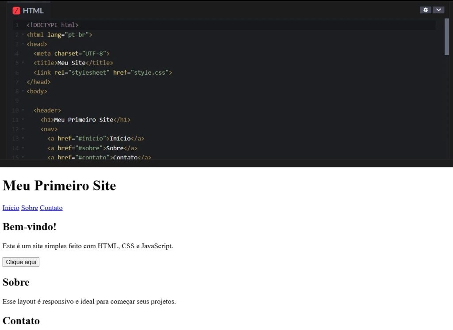
Task: Collapse the html element fold on line 2
Action: 23,34
